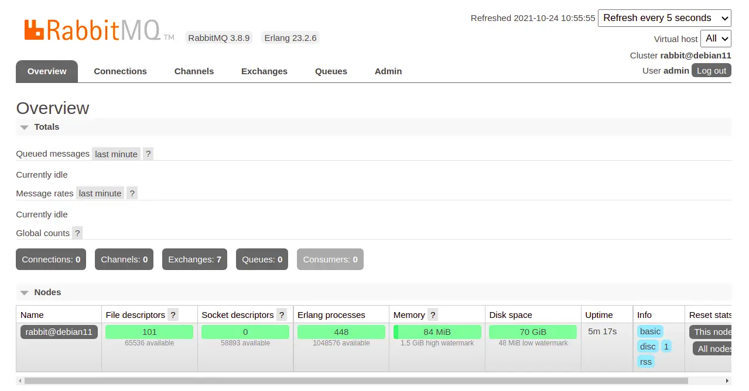Click the File descriptors 101 usage bar
This screenshot has height=391, width=749.
(x=149, y=332)
